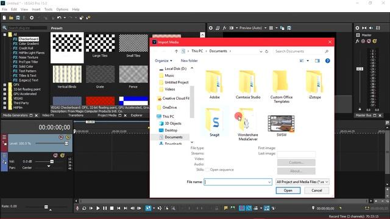Click the help question mark in dialog
The width and height of the screenshot is (390, 219).
tap(328, 61)
